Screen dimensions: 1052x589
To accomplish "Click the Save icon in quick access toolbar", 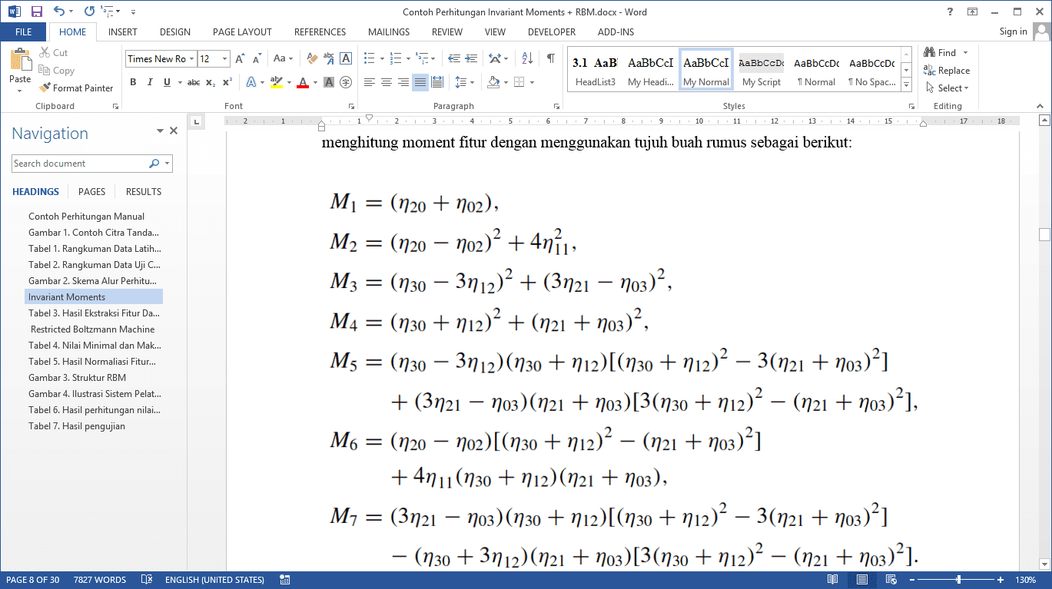I will (x=37, y=12).
